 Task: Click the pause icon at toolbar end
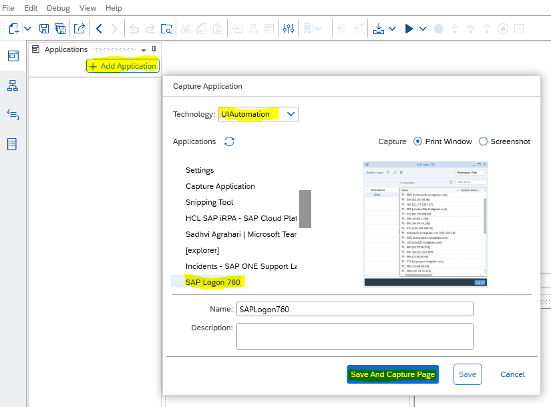coord(519,29)
